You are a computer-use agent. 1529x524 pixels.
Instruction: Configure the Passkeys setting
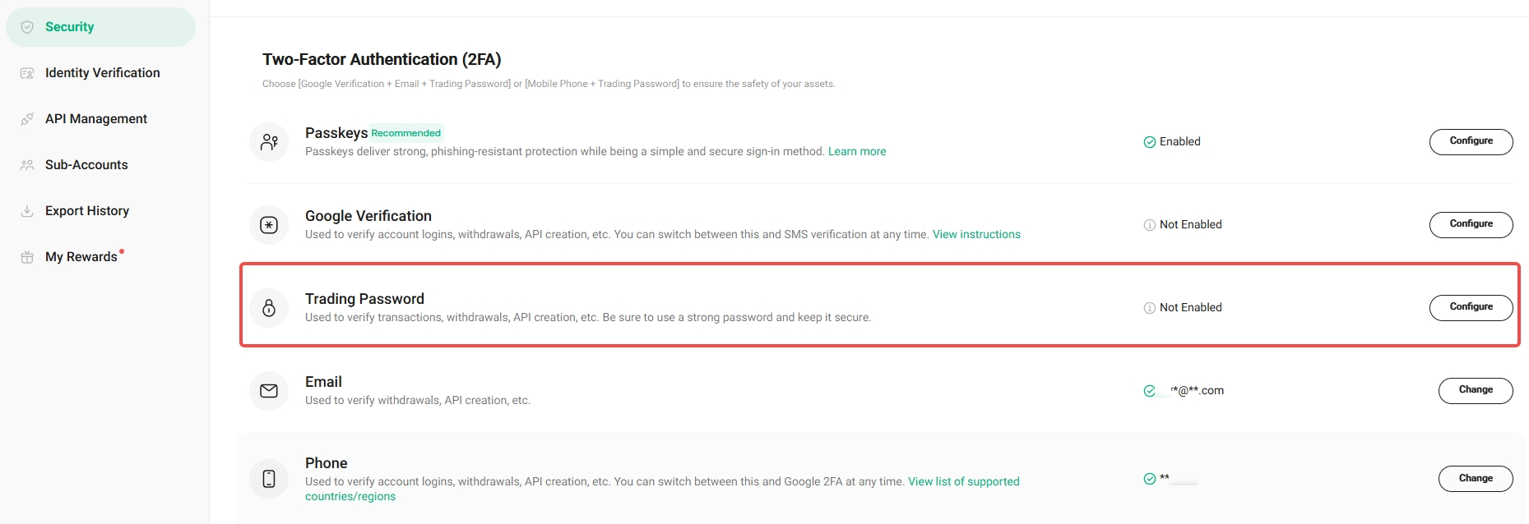1471,141
